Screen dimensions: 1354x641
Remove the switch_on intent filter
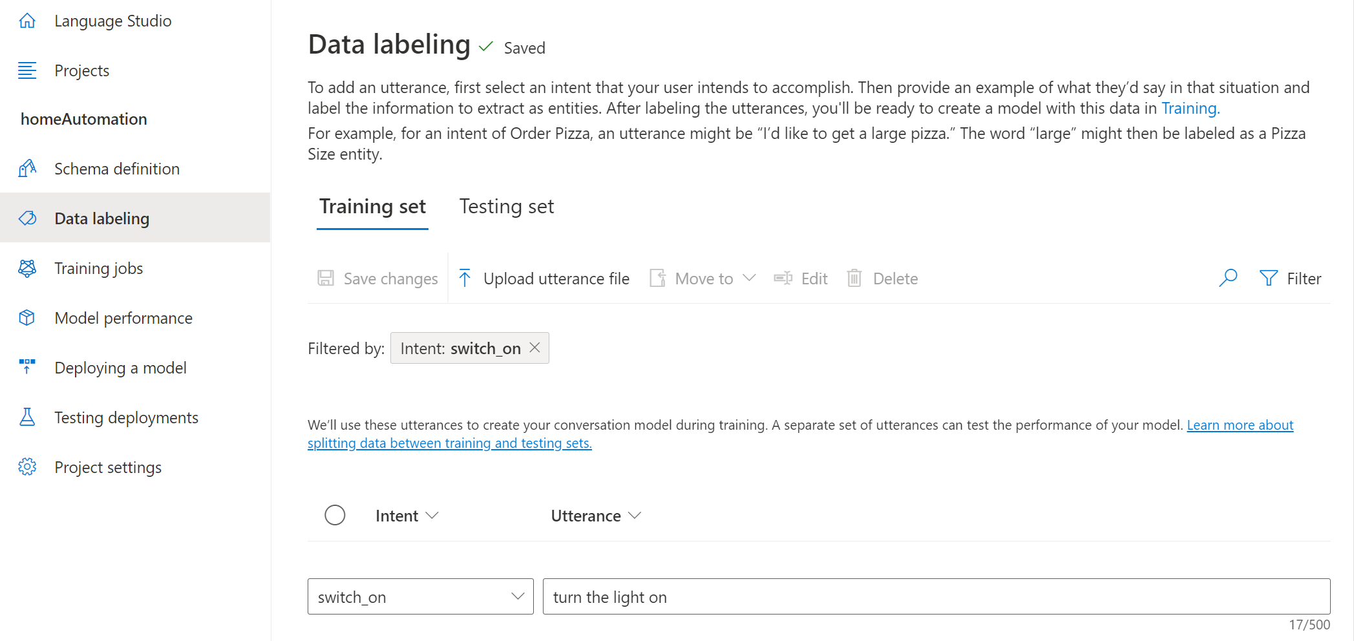click(x=535, y=348)
